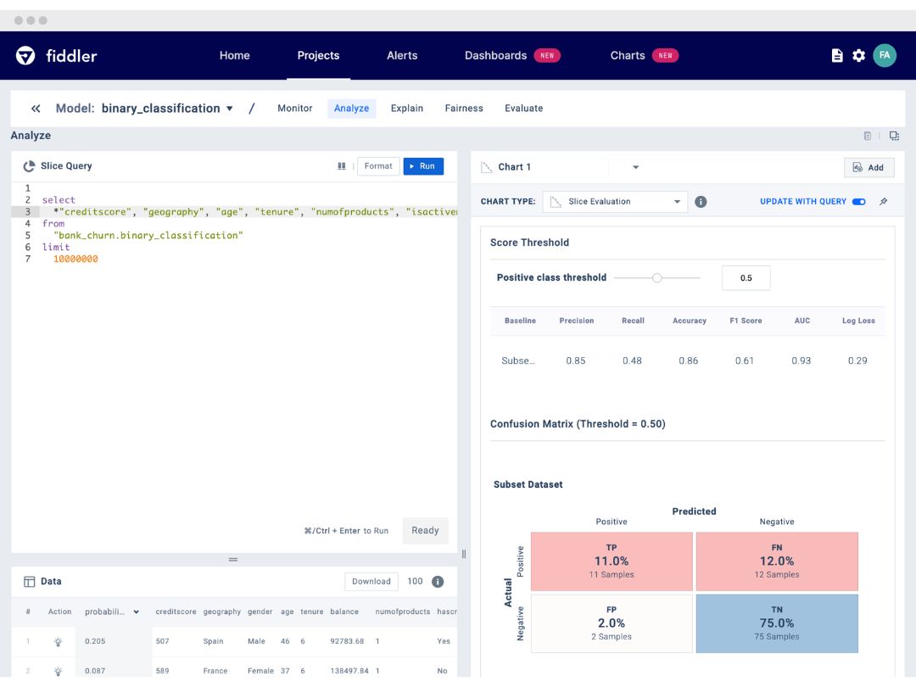Collapse sidebar with double chevron icon
Image resolution: width=916 pixels, height=687 pixels.
(x=36, y=108)
